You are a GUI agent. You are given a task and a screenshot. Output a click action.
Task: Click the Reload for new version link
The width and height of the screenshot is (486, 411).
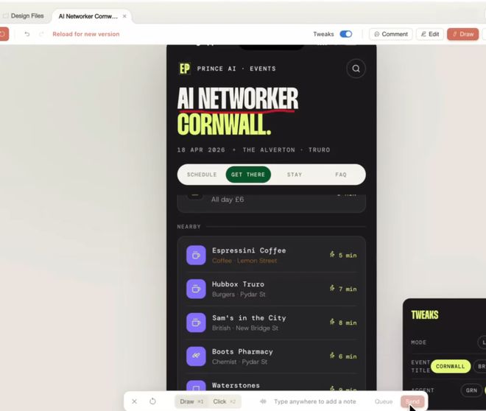(86, 34)
